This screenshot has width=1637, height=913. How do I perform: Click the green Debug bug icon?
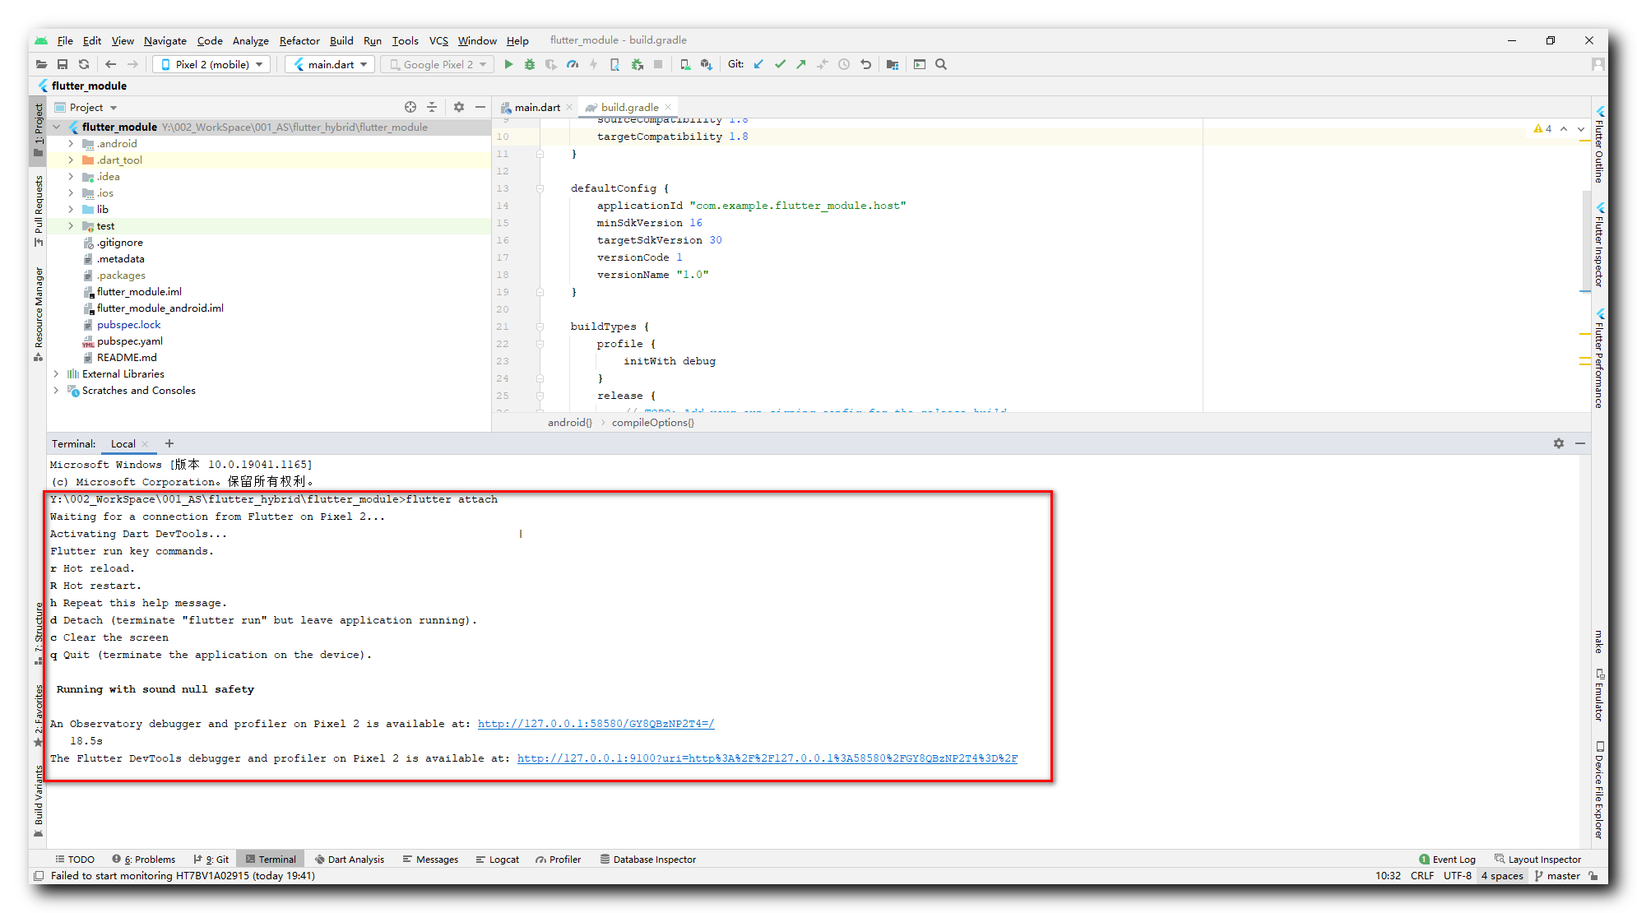530,64
